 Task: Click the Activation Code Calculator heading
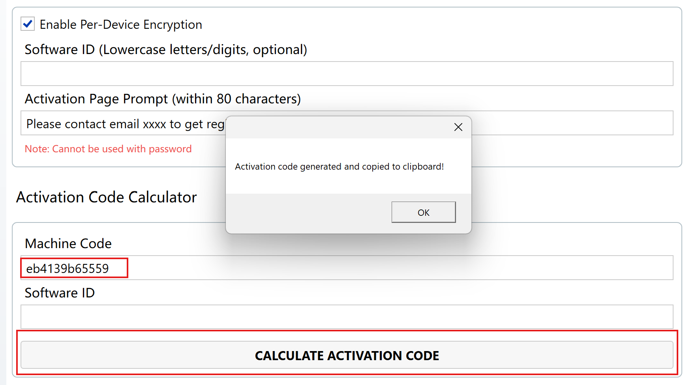(106, 197)
